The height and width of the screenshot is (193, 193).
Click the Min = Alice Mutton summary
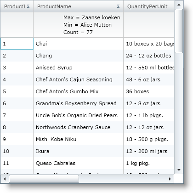click(x=87, y=25)
